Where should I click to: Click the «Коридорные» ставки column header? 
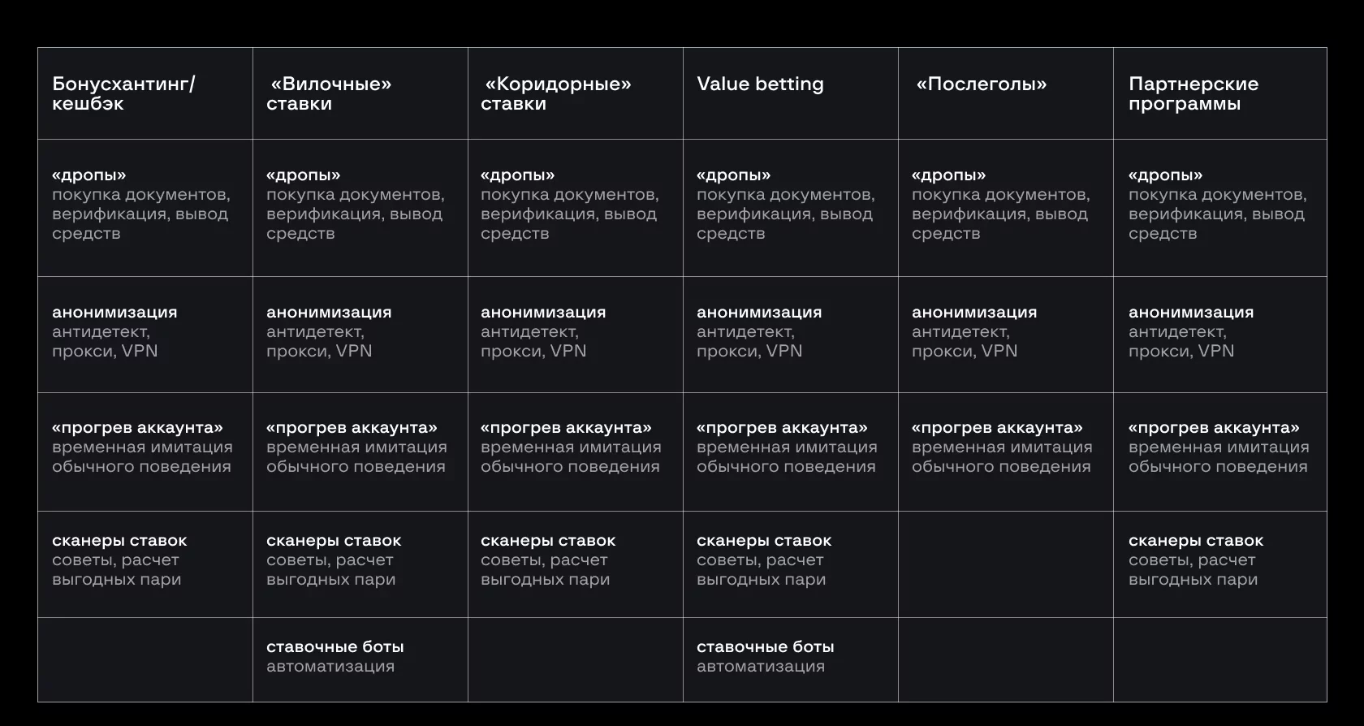(x=556, y=93)
